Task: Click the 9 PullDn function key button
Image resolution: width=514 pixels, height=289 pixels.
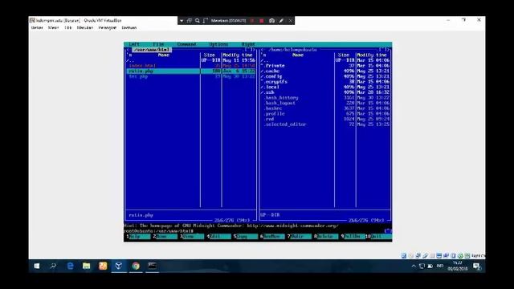Action: click(x=353, y=236)
